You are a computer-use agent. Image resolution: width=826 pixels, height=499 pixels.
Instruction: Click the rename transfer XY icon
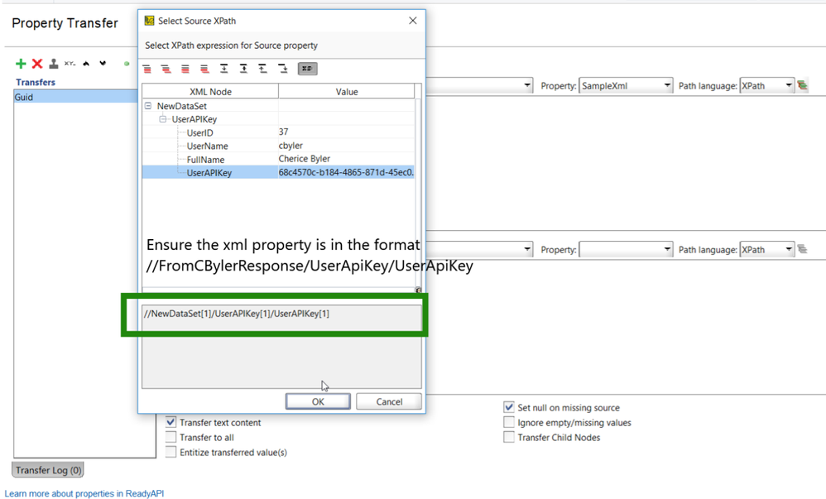(70, 64)
